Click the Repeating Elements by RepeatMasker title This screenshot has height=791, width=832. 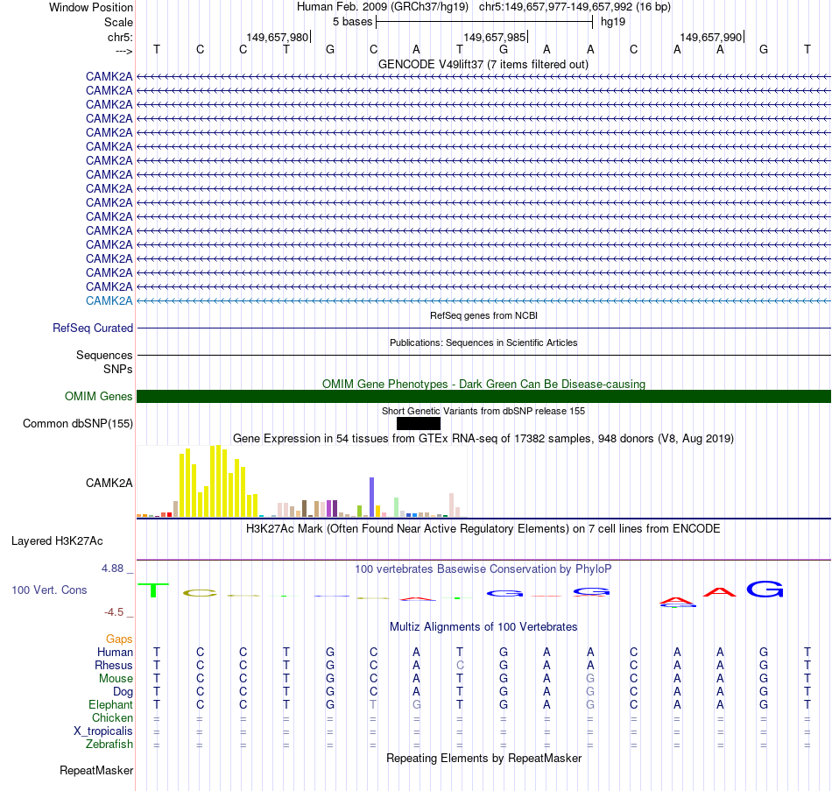click(x=483, y=758)
